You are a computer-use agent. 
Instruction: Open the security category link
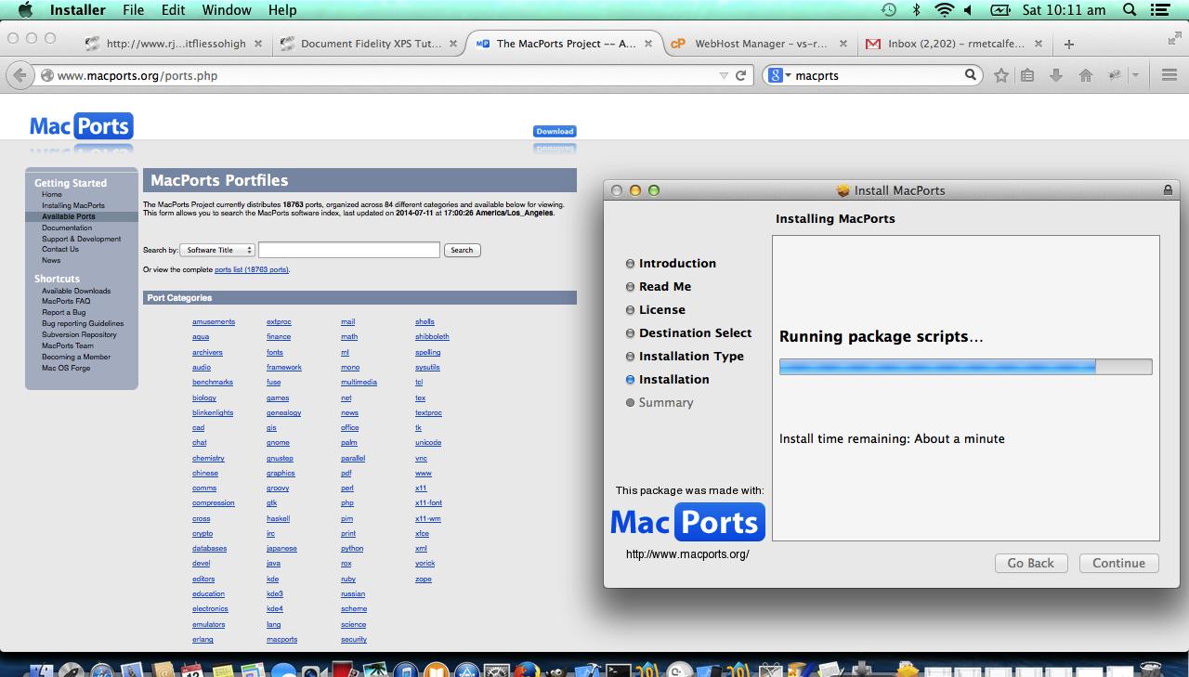(x=354, y=640)
